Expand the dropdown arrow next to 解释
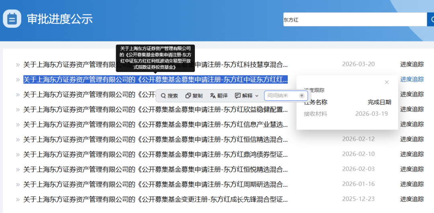This screenshot has width=434, height=213. [x=257, y=96]
